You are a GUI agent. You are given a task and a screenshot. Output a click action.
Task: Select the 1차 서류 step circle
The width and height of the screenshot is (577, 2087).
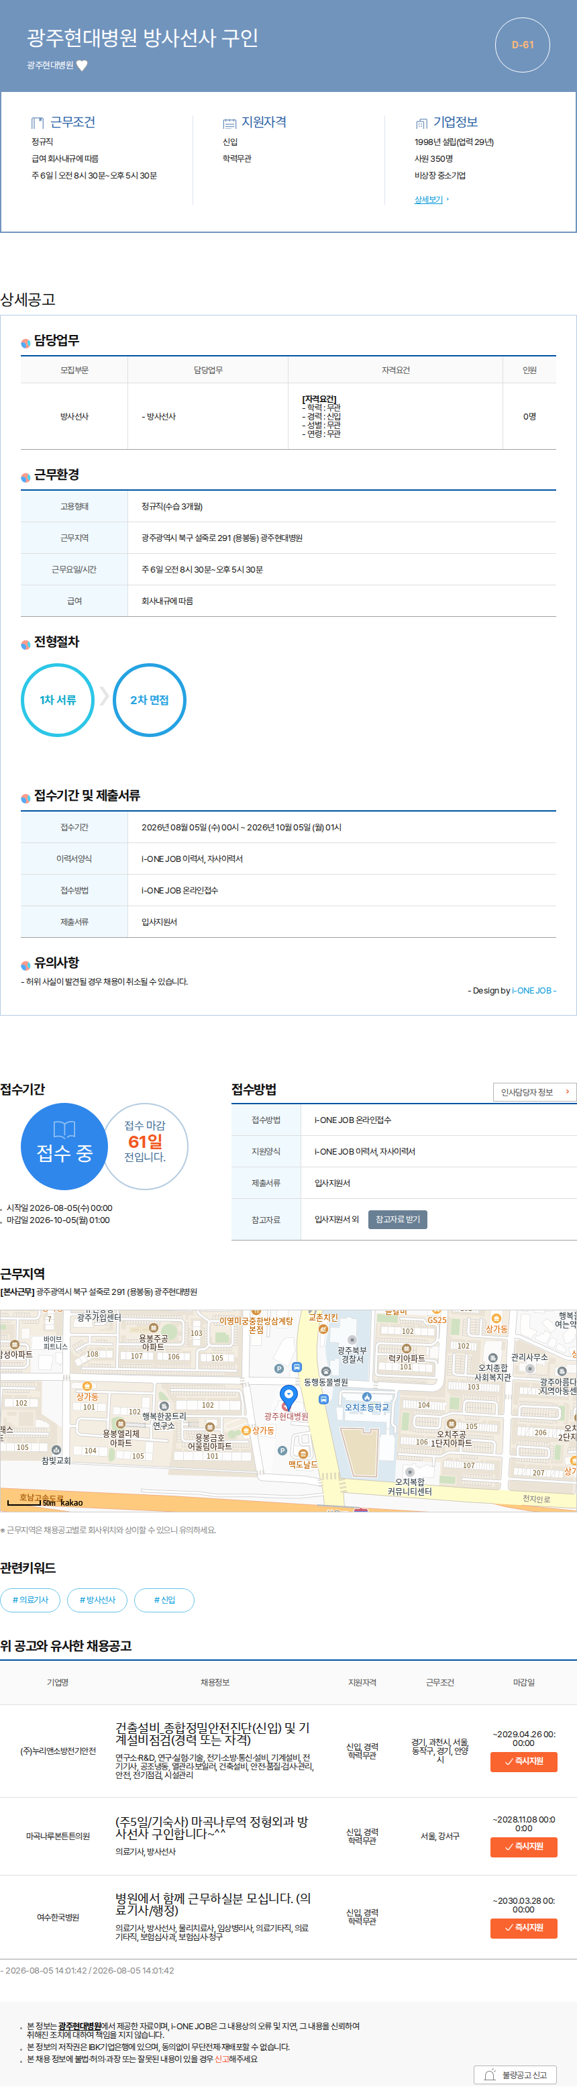tap(58, 700)
